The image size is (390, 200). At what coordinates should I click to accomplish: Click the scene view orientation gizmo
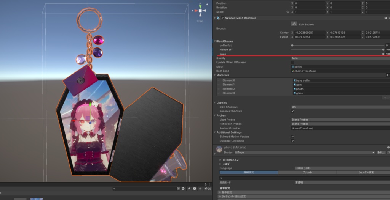(x=200, y=11)
